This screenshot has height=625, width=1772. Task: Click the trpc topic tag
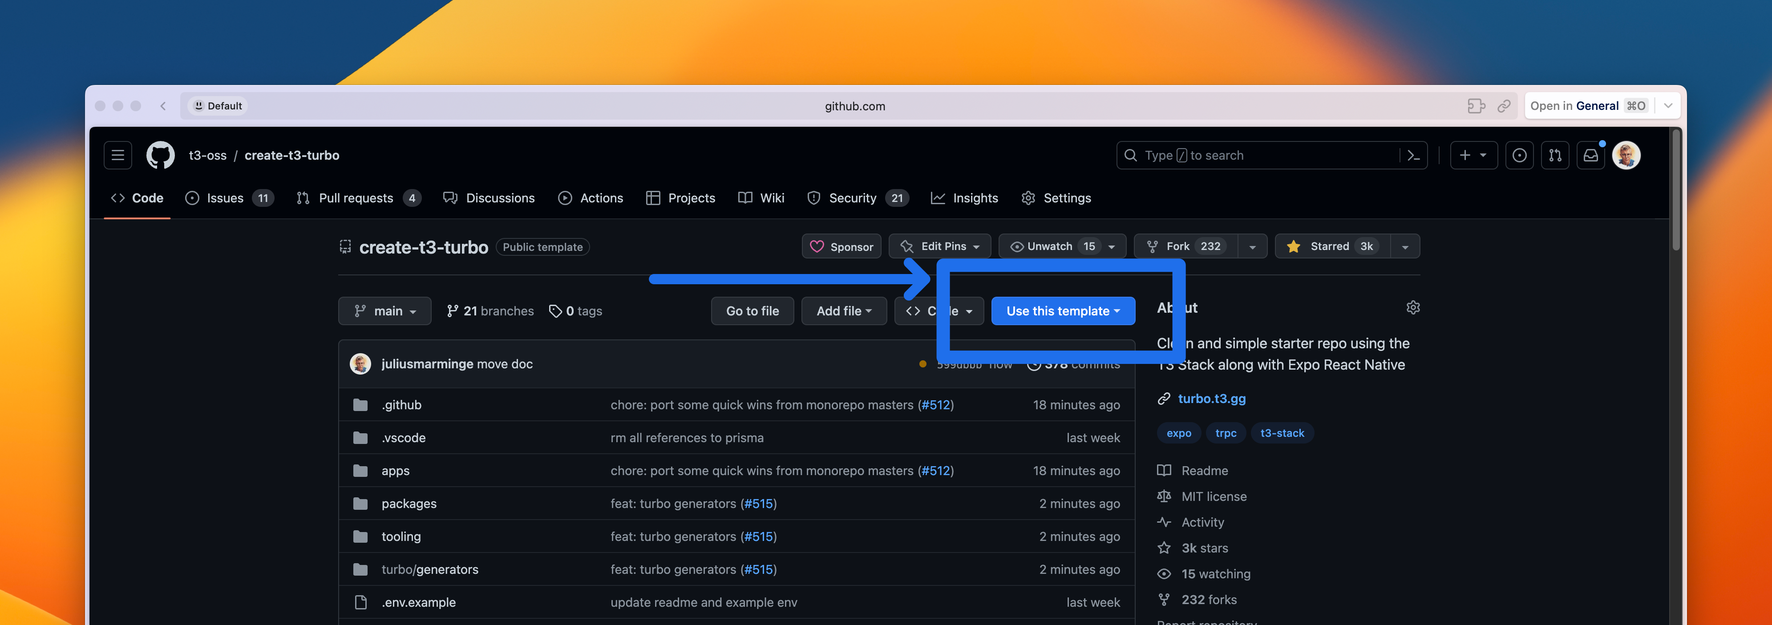[x=1226, y=432]
